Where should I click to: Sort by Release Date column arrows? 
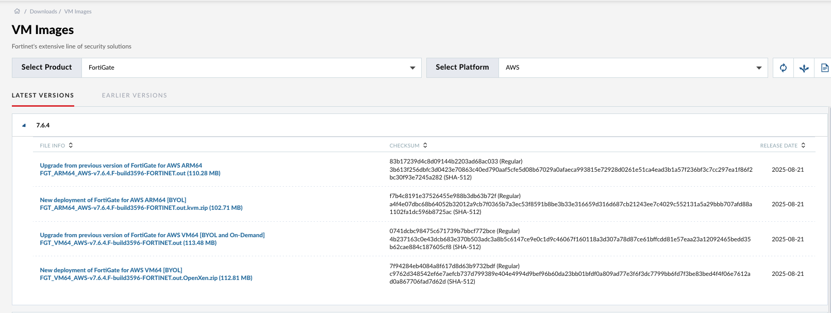click(803, 145)
